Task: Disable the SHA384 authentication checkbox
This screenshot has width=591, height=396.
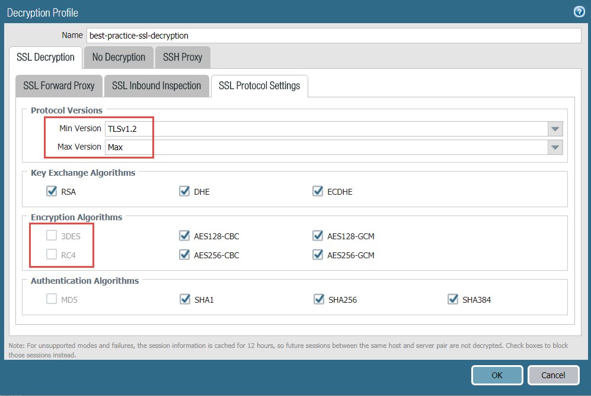Action: 453,300
